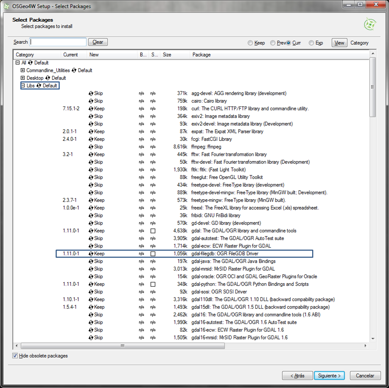Collapse the Libs category
Screen dimensions: 389x388
[23, 85]
